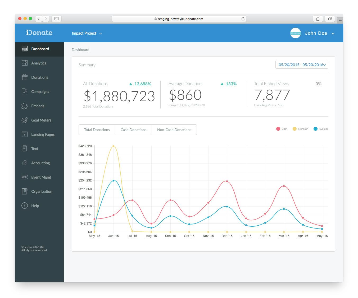Select the Goal Meters target icon
The image size is (358, 298).
[x=24, y=120]
